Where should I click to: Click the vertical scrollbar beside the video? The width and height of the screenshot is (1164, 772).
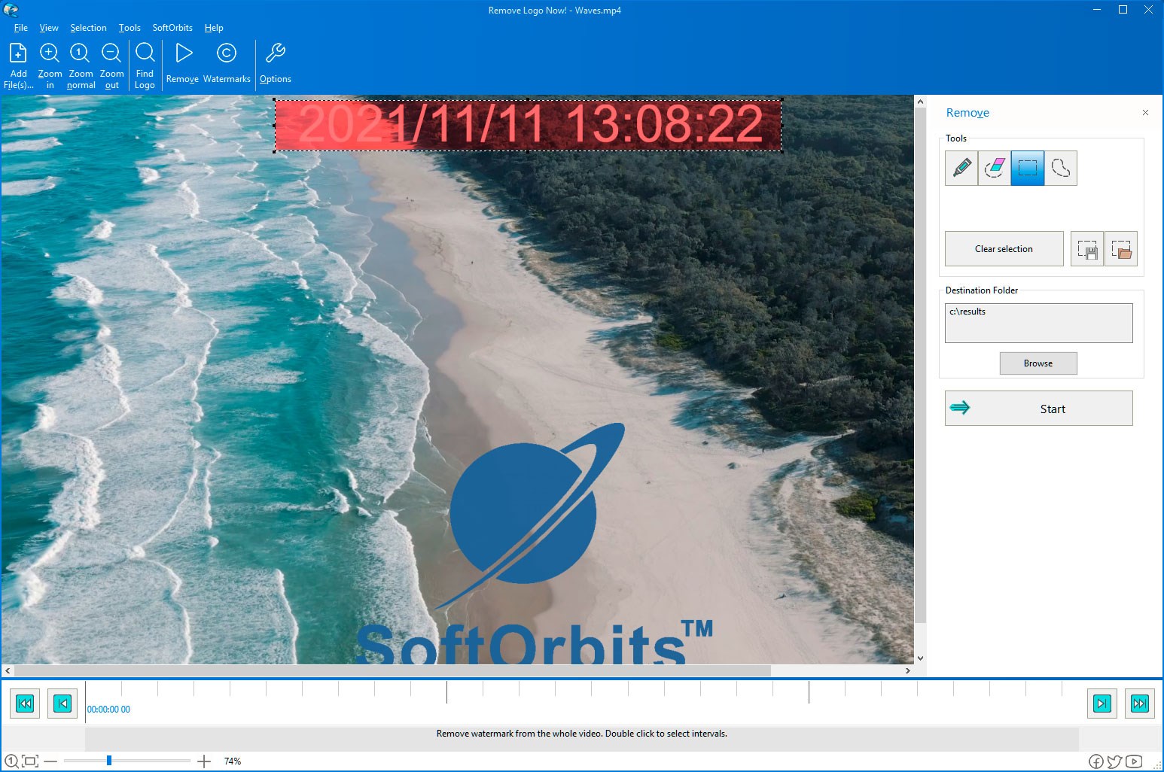920,365
